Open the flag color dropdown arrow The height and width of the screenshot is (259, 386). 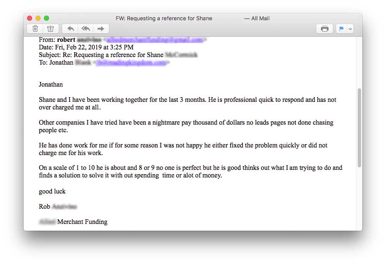(350, 29)
